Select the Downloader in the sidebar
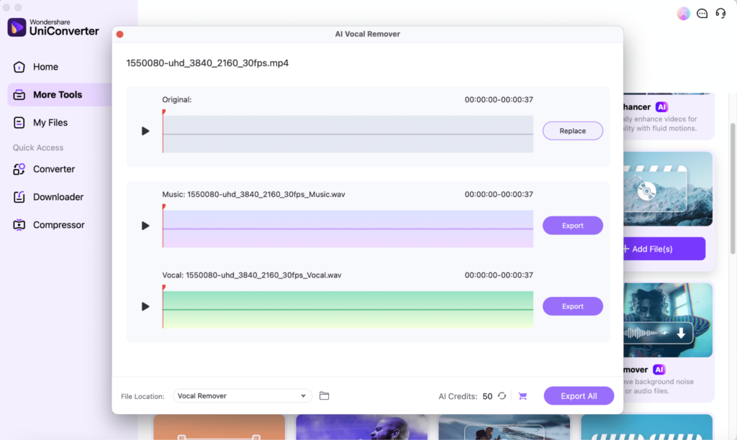Screen dimensions: 737x440 point(58,196)
